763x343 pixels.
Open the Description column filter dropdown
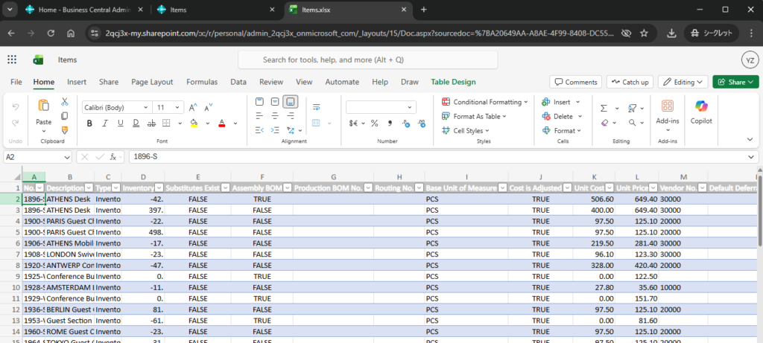tap(90, 188)
